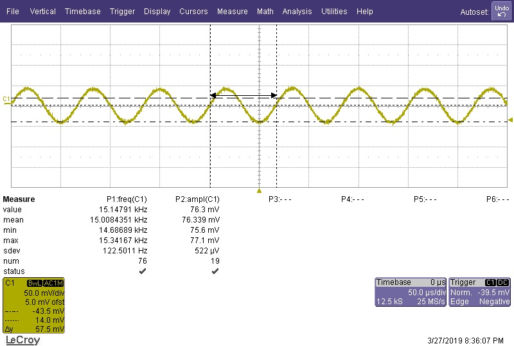This screenshot has height=346, width=514.
Task: Open the Vertical menu
Action: coord(42,12)
